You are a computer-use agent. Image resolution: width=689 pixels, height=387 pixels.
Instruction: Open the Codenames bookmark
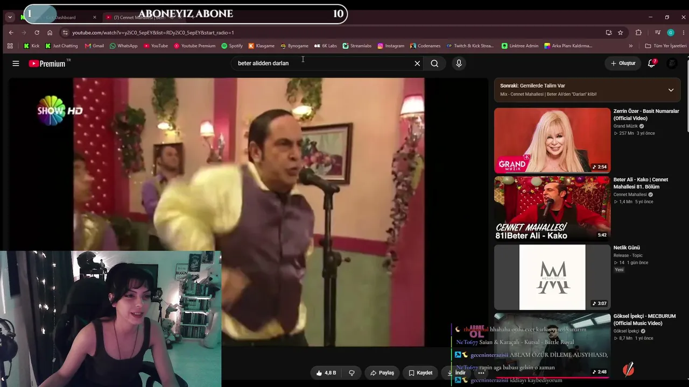point(425,46)
